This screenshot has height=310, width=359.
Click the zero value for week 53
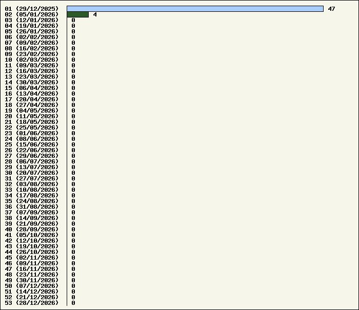click(x=73, y=303)
